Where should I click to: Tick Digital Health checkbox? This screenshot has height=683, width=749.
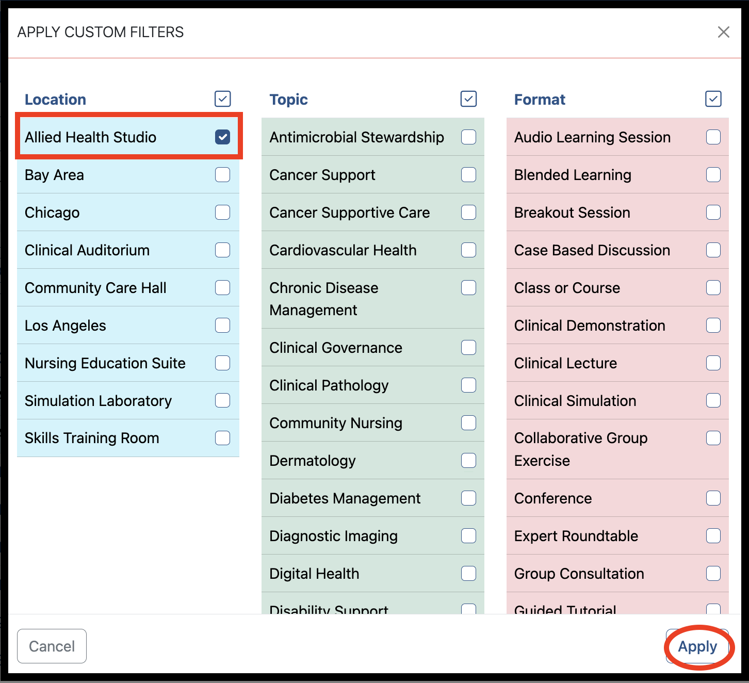468,574
